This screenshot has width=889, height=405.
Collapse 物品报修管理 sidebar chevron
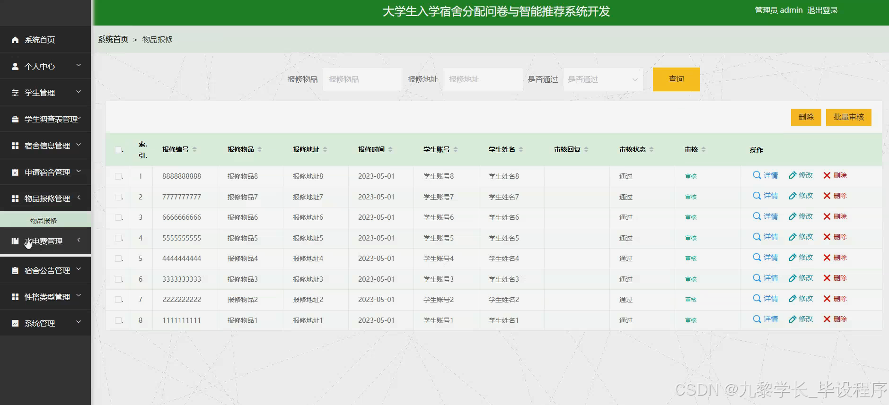(79, 198)
